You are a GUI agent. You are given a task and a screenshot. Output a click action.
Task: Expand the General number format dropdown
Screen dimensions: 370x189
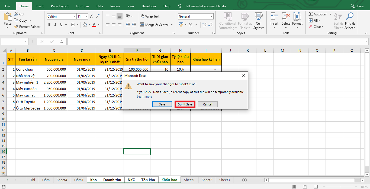pyautogui.click(x=212, y=16)
